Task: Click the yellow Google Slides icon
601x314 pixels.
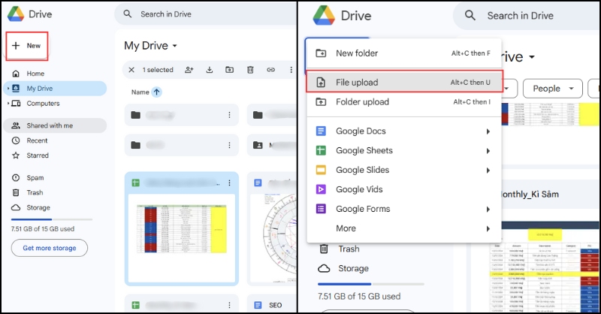Action: 321,170
